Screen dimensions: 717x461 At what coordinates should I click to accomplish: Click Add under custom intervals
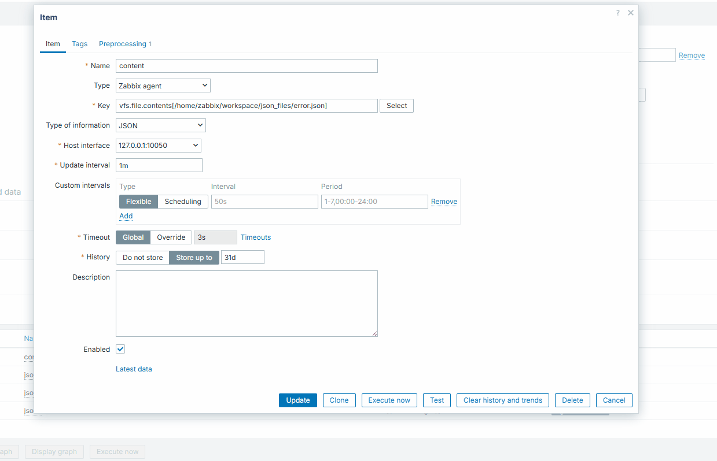coord(126,216)
